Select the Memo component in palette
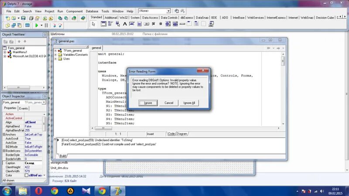Image resolution: width=349 pixels, height=196 pixels. tap(139, 24)
